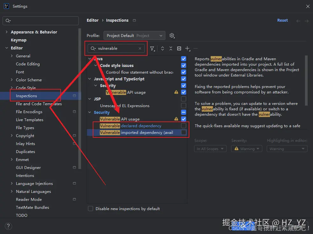Click the description panel scrollbar

[306, 80]
